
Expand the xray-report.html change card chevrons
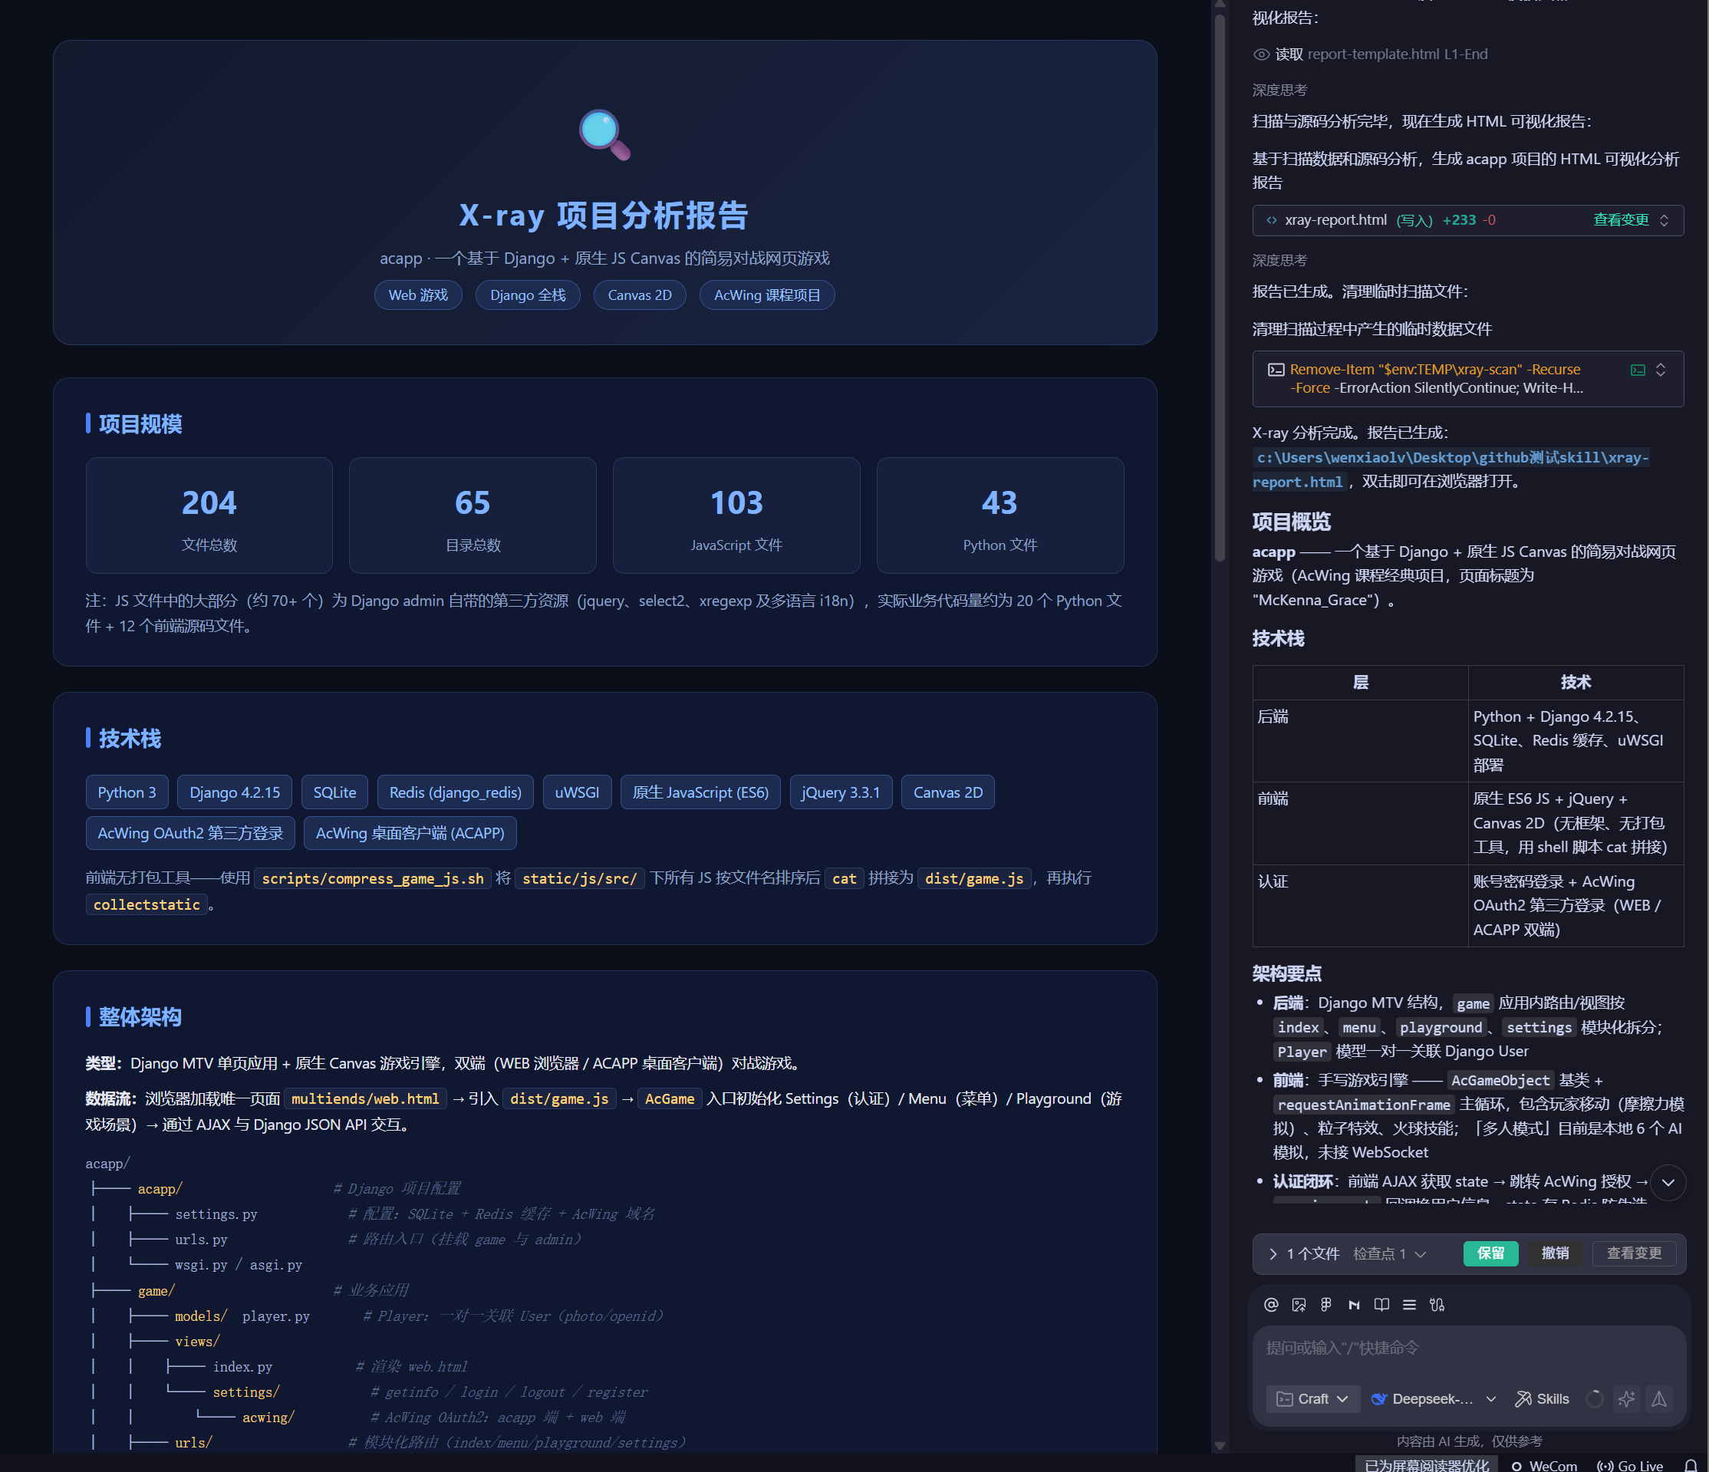pos(1664,220)
